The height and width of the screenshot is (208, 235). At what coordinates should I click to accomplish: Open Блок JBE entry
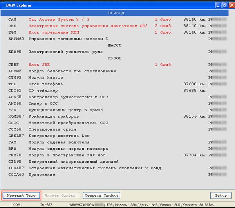pyautogui.click(x=39, y=65)
